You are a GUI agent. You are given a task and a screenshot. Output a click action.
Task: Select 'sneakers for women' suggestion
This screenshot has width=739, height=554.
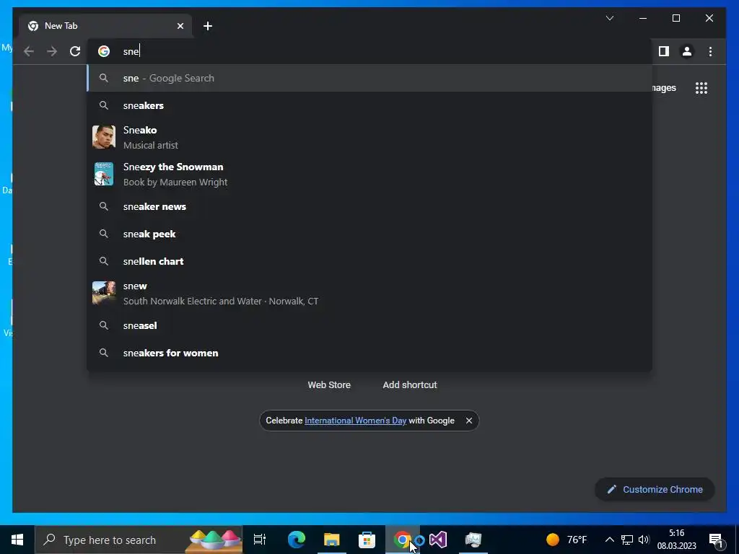[x=369, y=353]
